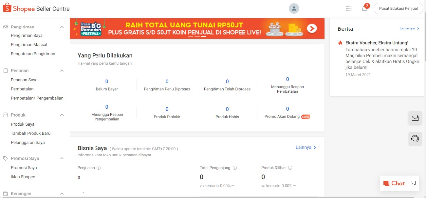Open Pengiriman Saya in sidebar
427x203 pixels.
tap(27, 35)
